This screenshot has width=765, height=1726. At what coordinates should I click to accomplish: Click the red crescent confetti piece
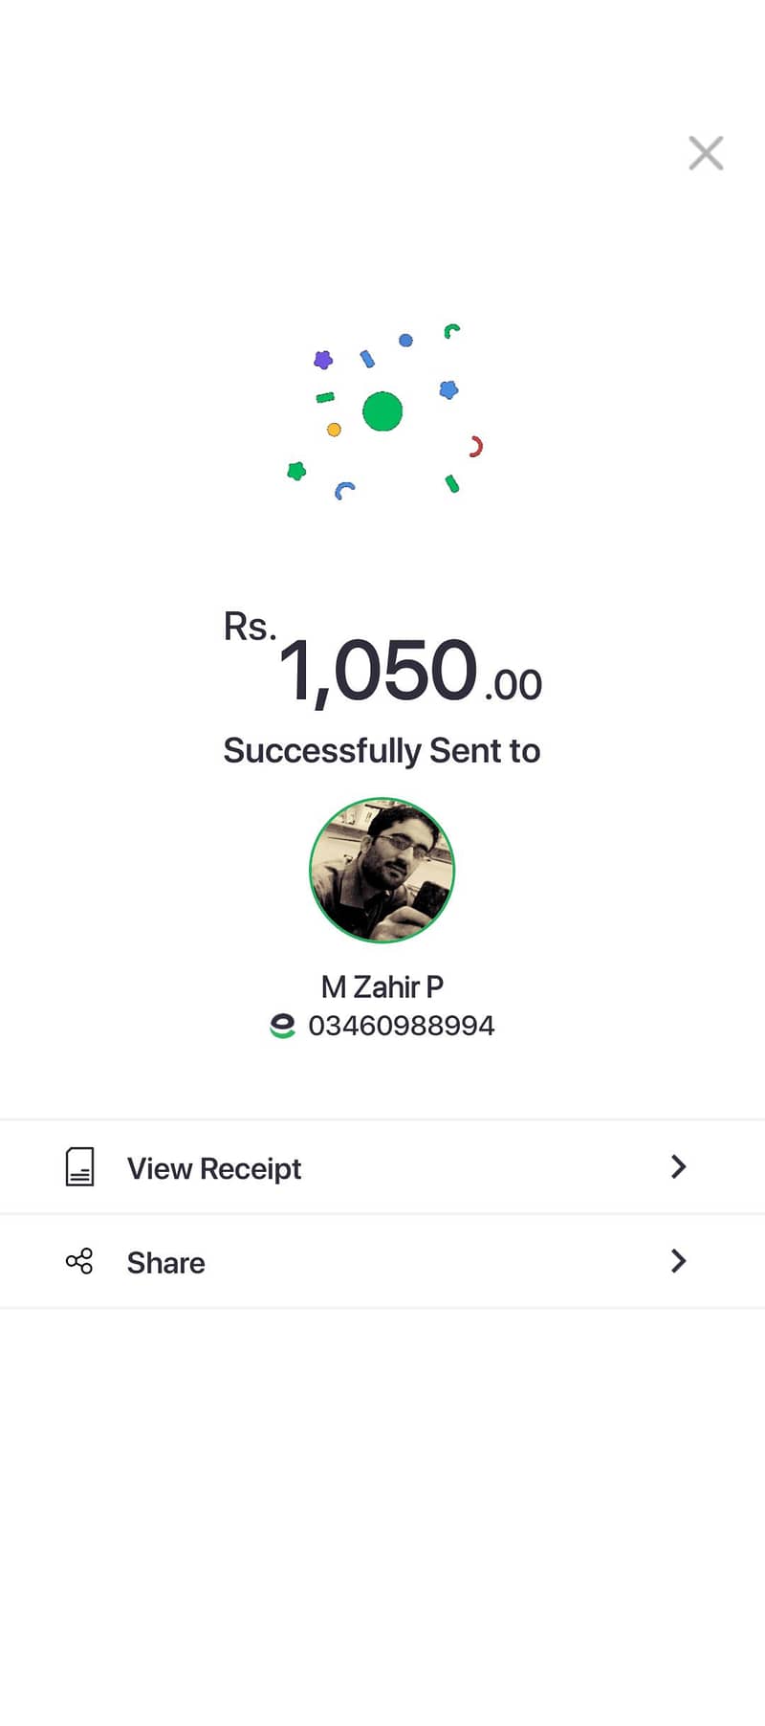tap(475, 446)
